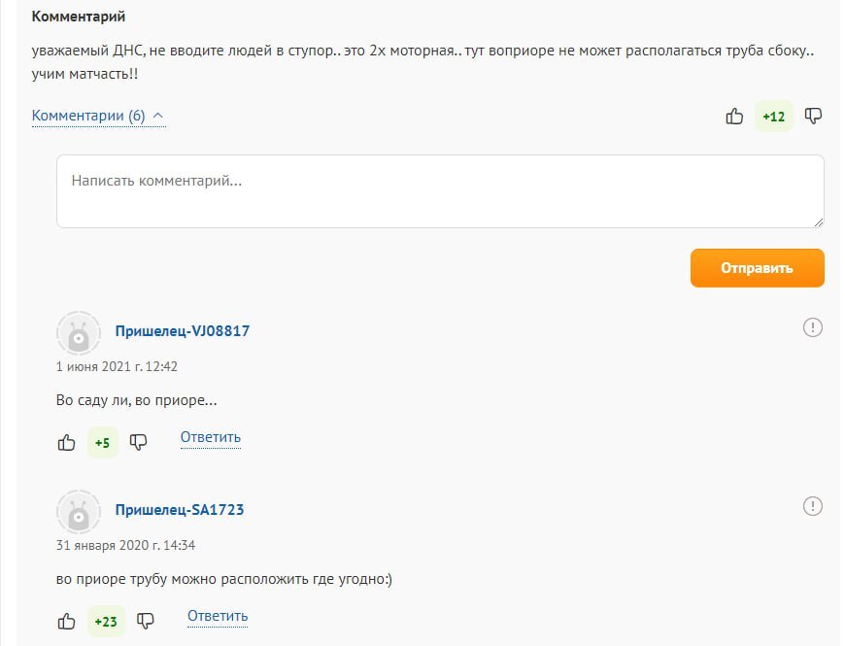
Task: Thumbs down Пришелец-SA1723's reply
Action: (146, 621)
